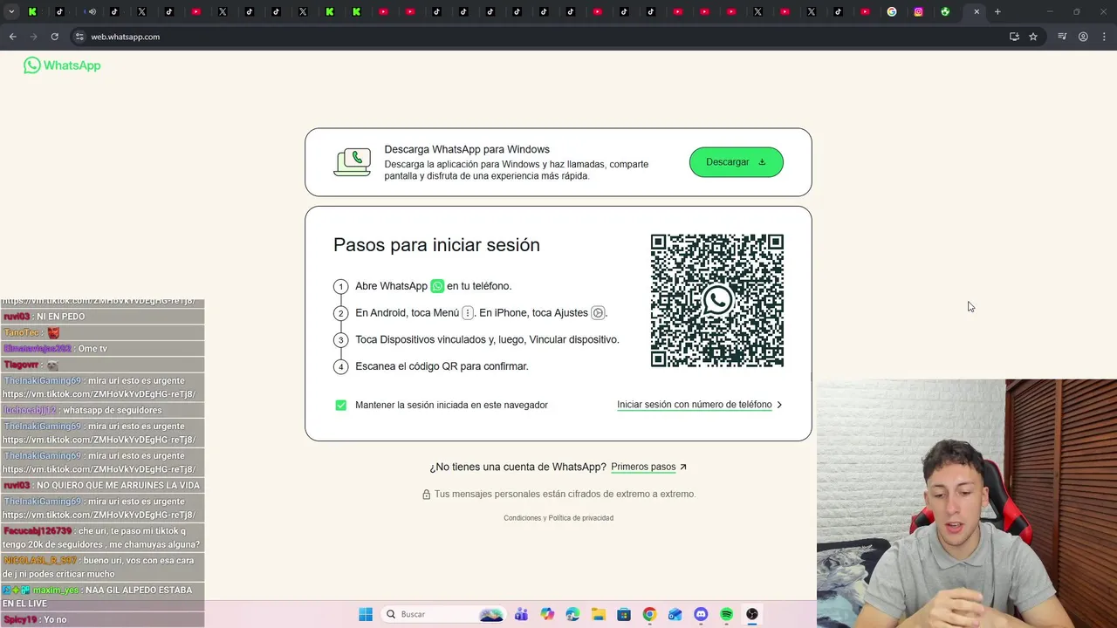Open Iniciar sesión con número de teléfono
1117x628 pixels.
coord(695,405)
